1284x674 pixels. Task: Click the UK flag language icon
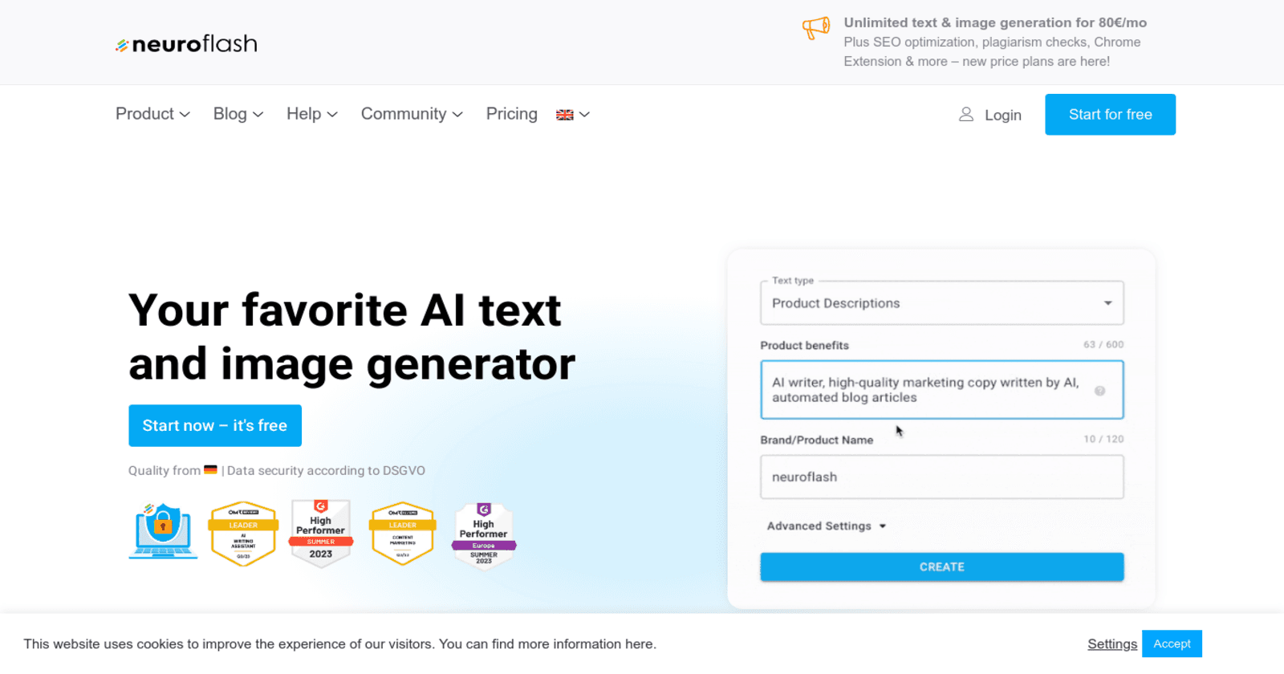click(566, 114)
